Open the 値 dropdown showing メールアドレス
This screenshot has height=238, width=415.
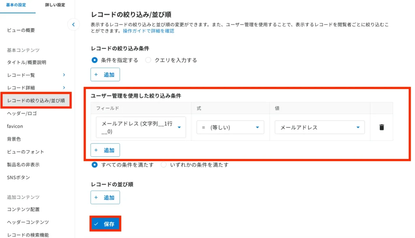tap(320, 127)
